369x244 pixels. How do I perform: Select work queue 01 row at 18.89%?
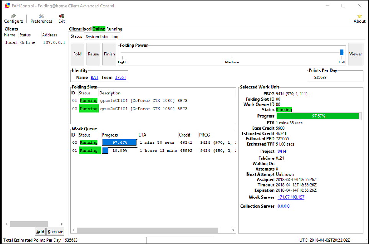(153, 151)
